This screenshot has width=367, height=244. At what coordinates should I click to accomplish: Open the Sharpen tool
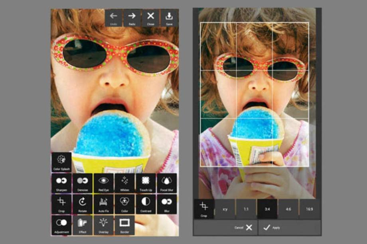61,183
